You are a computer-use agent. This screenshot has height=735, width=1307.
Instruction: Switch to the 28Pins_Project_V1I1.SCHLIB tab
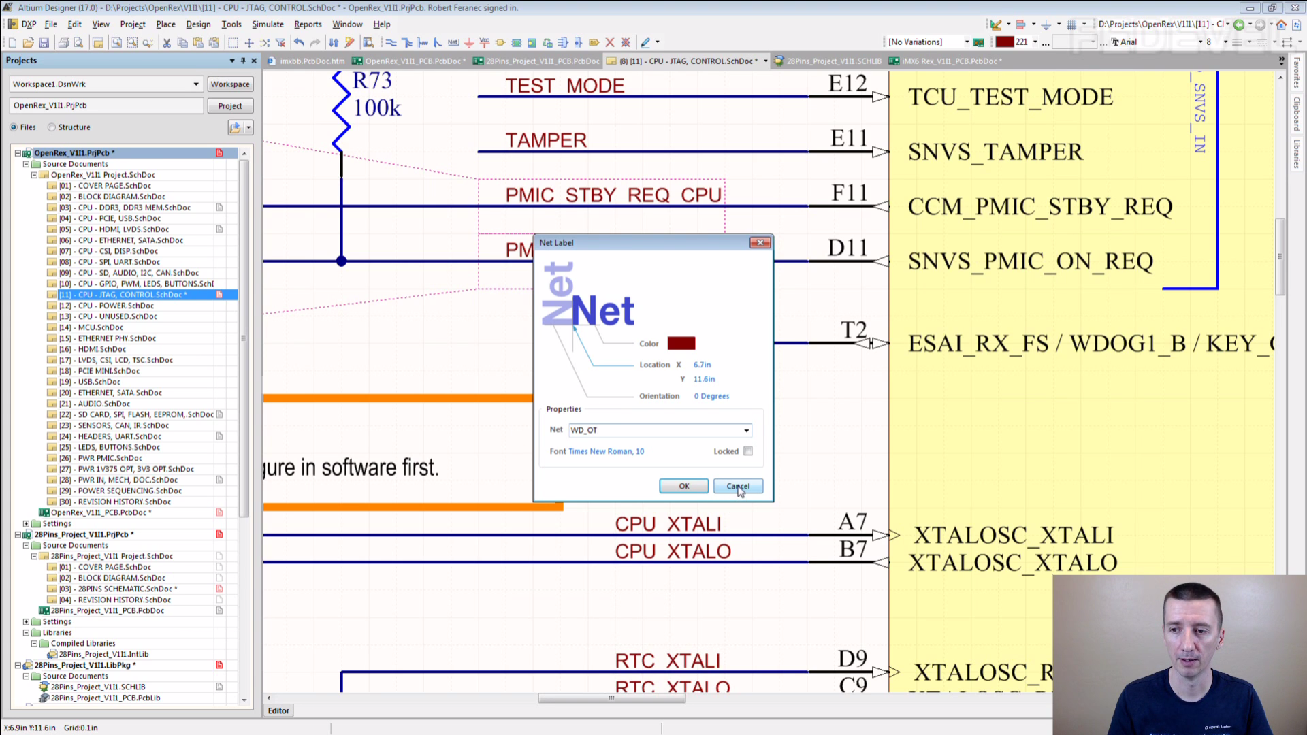(833, 61)
